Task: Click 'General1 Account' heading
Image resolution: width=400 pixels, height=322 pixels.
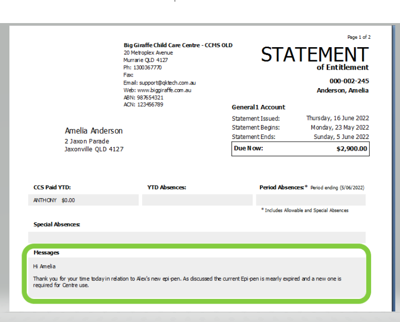Action: point(258,107)
